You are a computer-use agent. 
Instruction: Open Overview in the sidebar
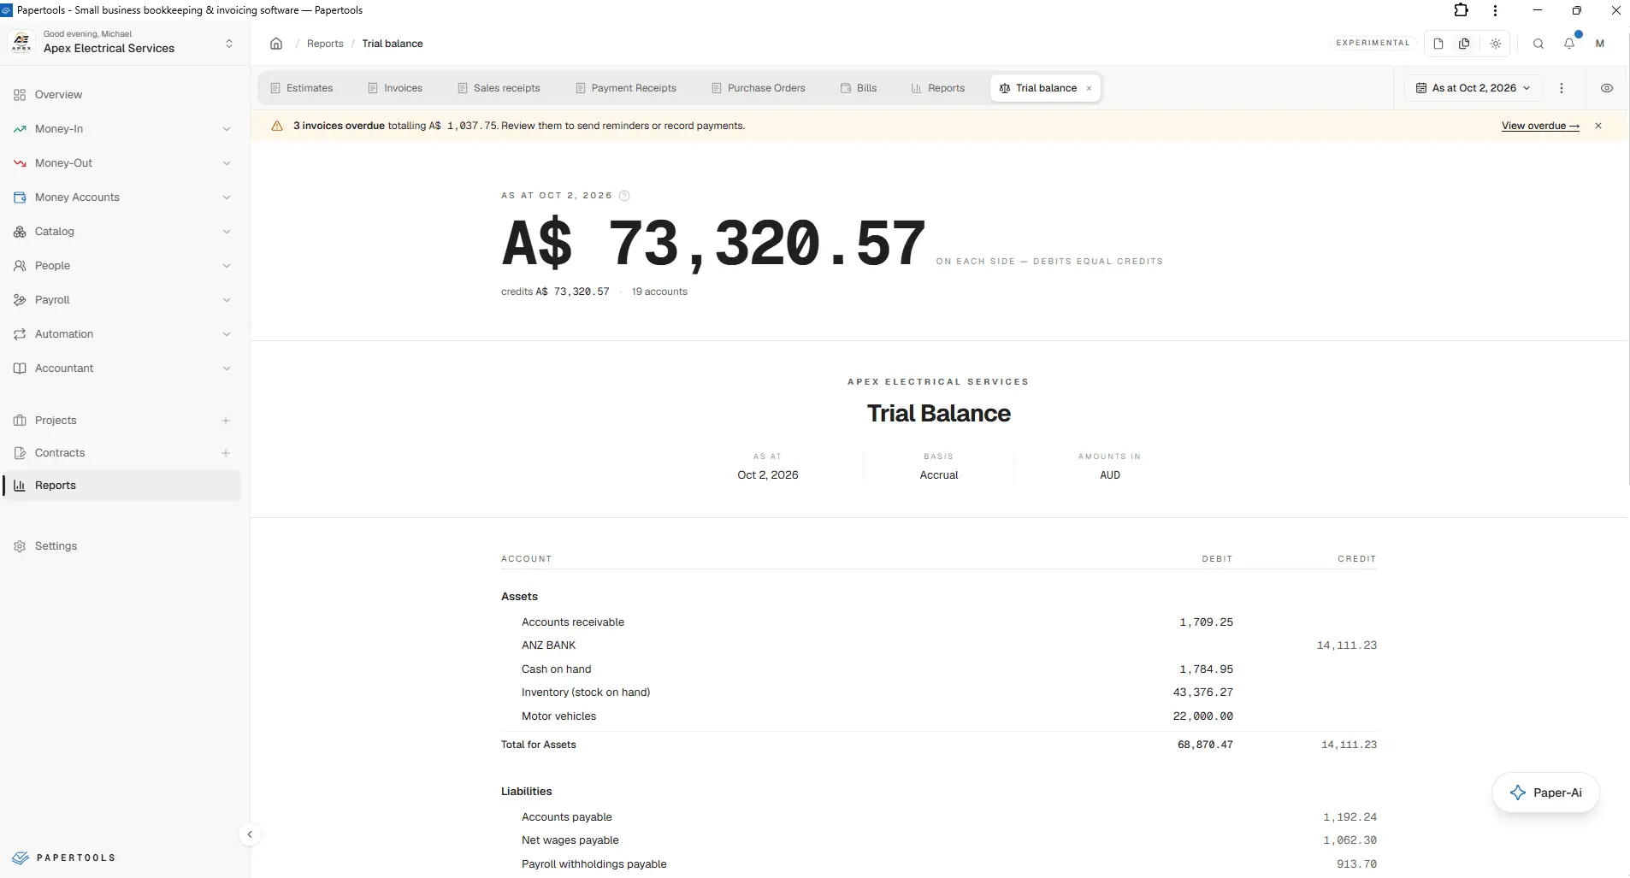point(121,95)
